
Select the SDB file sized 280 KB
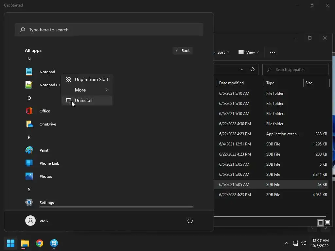pos(271,154)
